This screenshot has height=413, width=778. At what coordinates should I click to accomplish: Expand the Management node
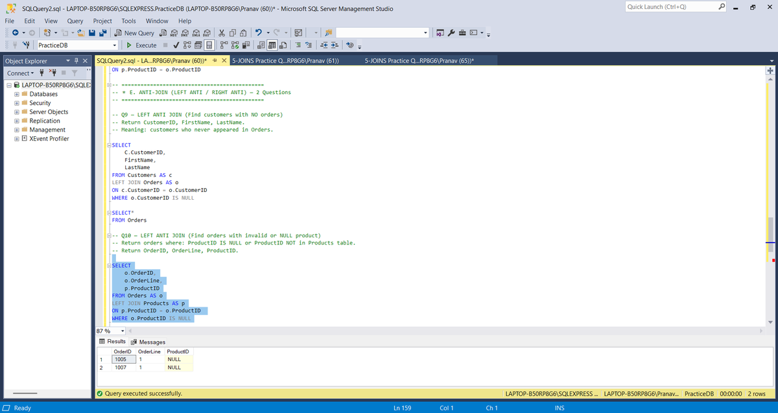click(x=16, y=130)
